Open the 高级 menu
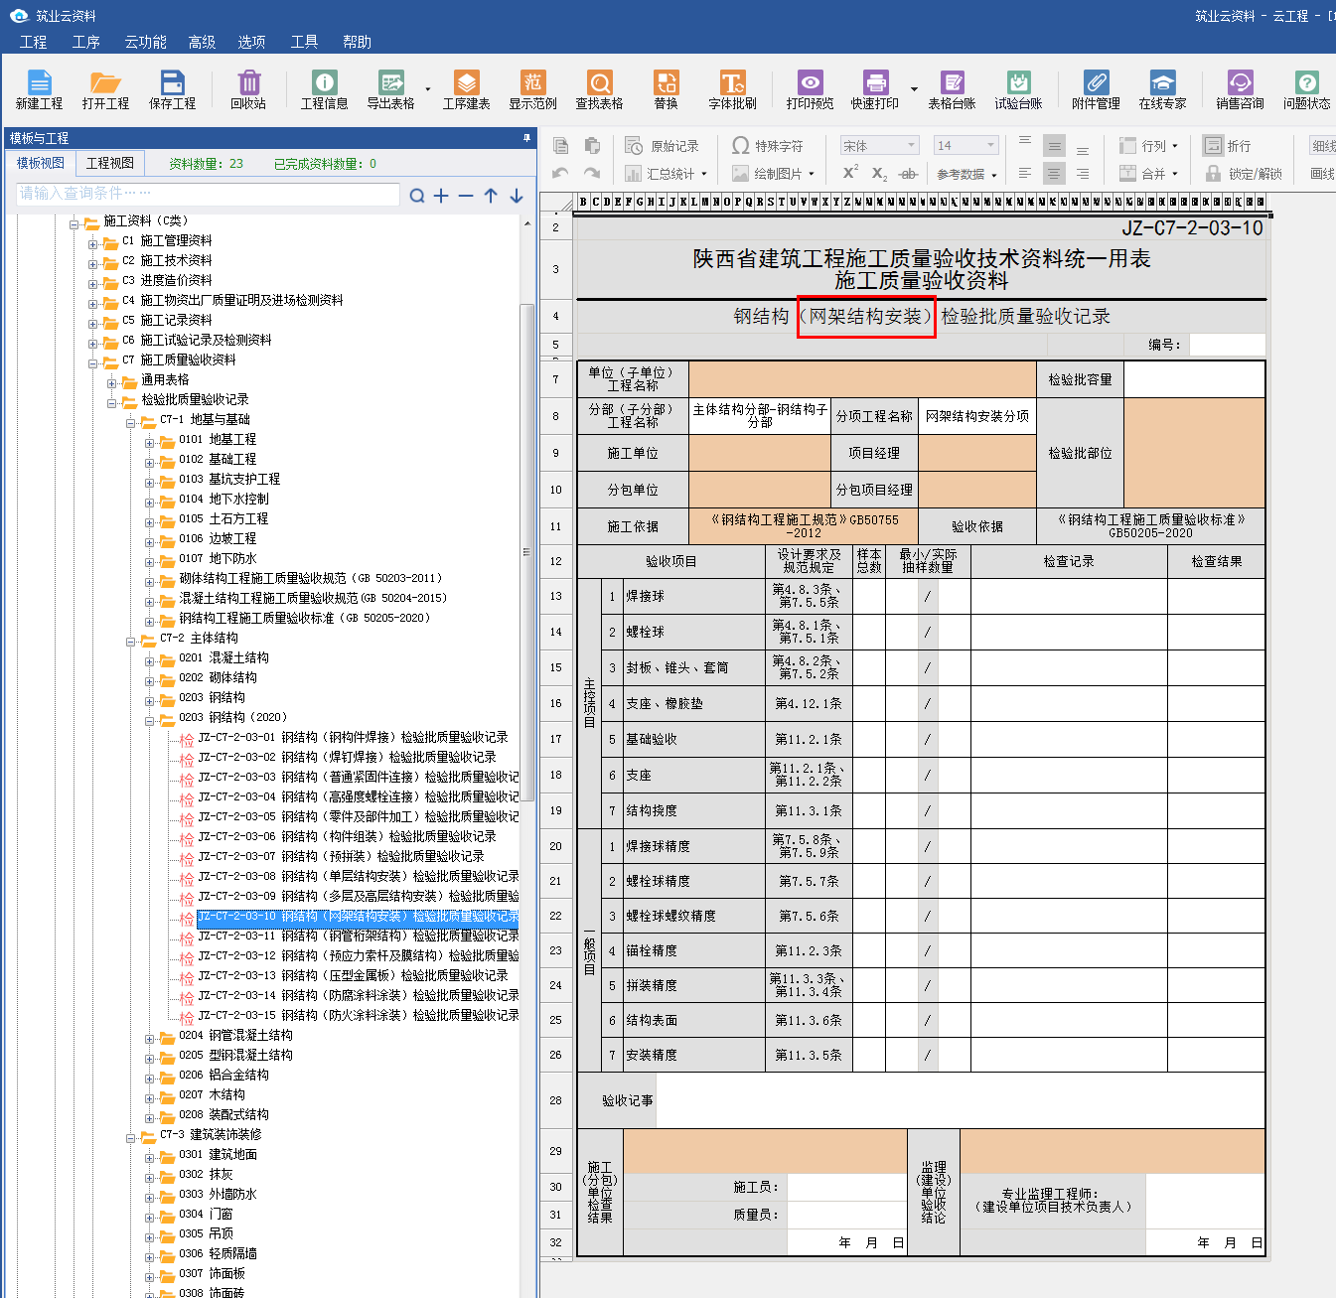This screenshot has height=1298, width=1336. point(202,42)
